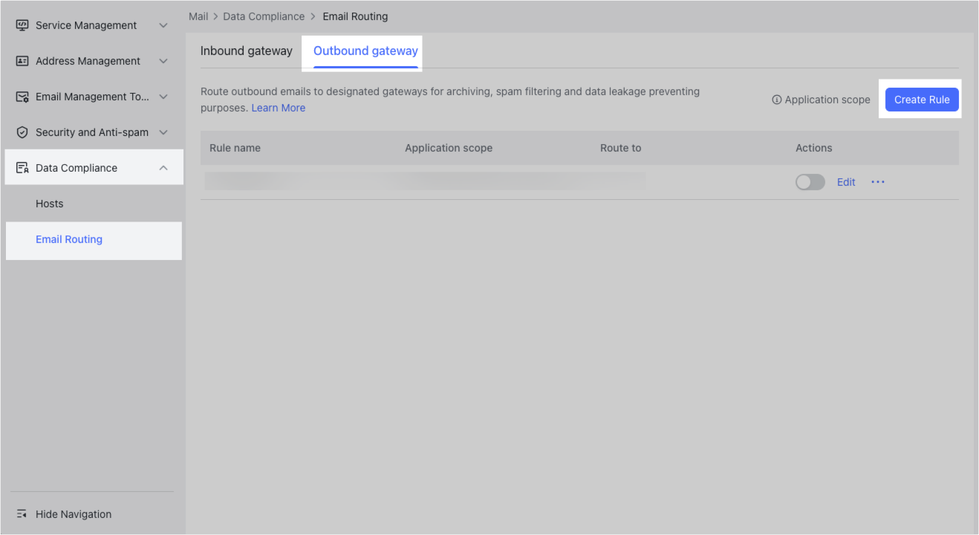Select the Outbound gateway tab
979x535 pixels.
(364, 51)
